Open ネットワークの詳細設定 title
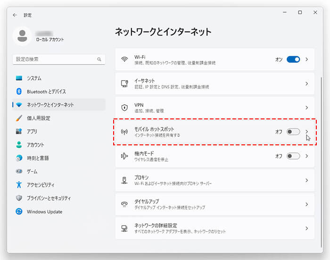Image resolution: width=330 pixels, height=260 pixels. point(156,226)
